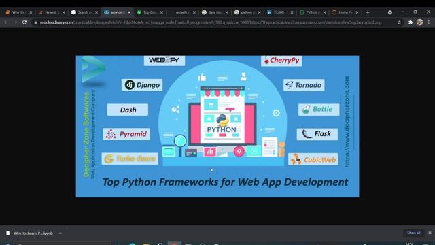This screenshot has height=245, width=435.
Task: Click the 'Pyramid' label in the image
Action: point(126,134)
